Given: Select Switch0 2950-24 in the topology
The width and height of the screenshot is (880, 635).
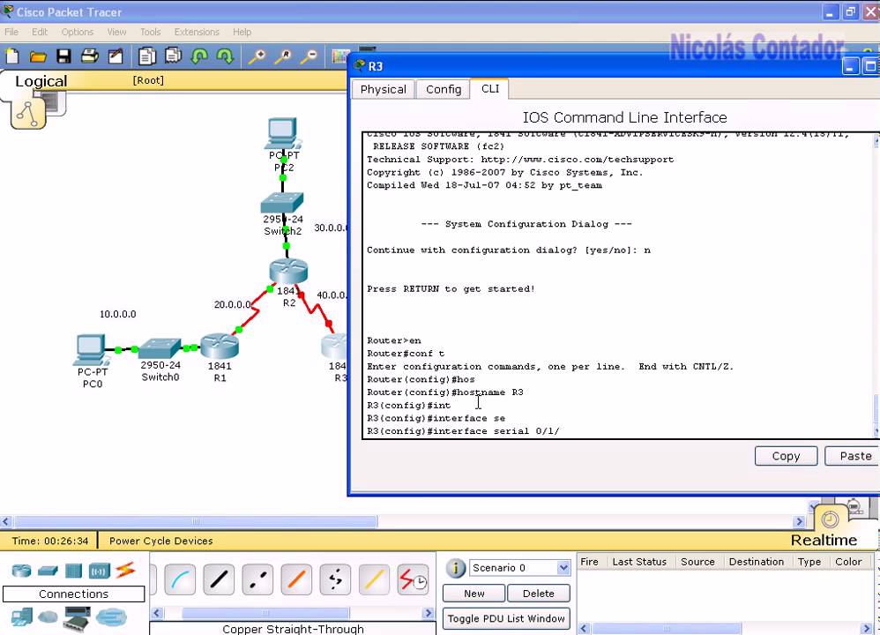Looking at the screenshot, I should click(x=160, y=348).
